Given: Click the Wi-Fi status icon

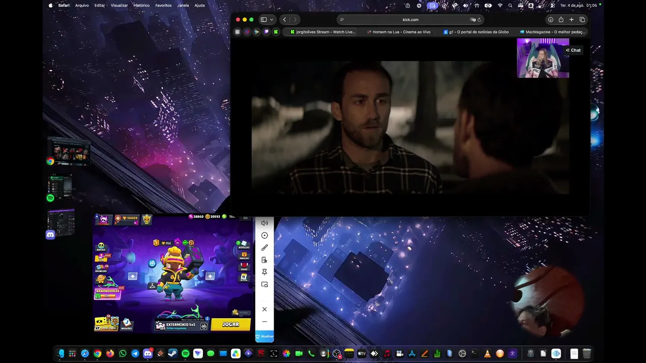Looking at the screenshot, I should pos(500,6).
